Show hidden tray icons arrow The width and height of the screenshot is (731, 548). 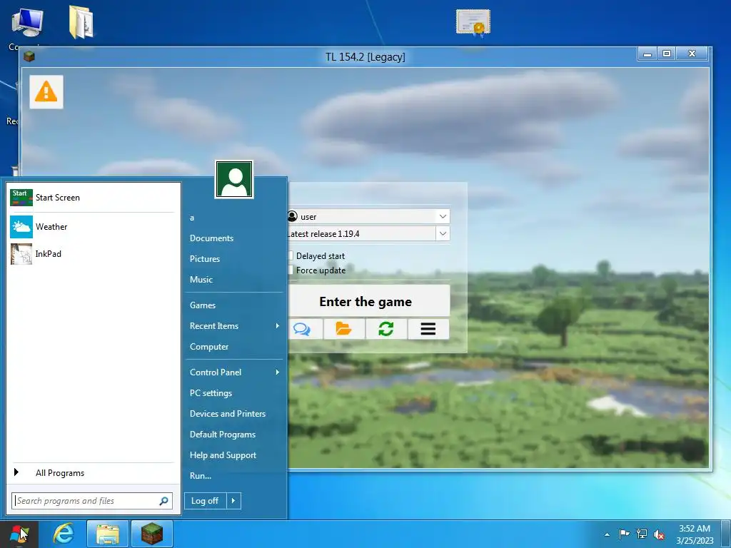607,534
